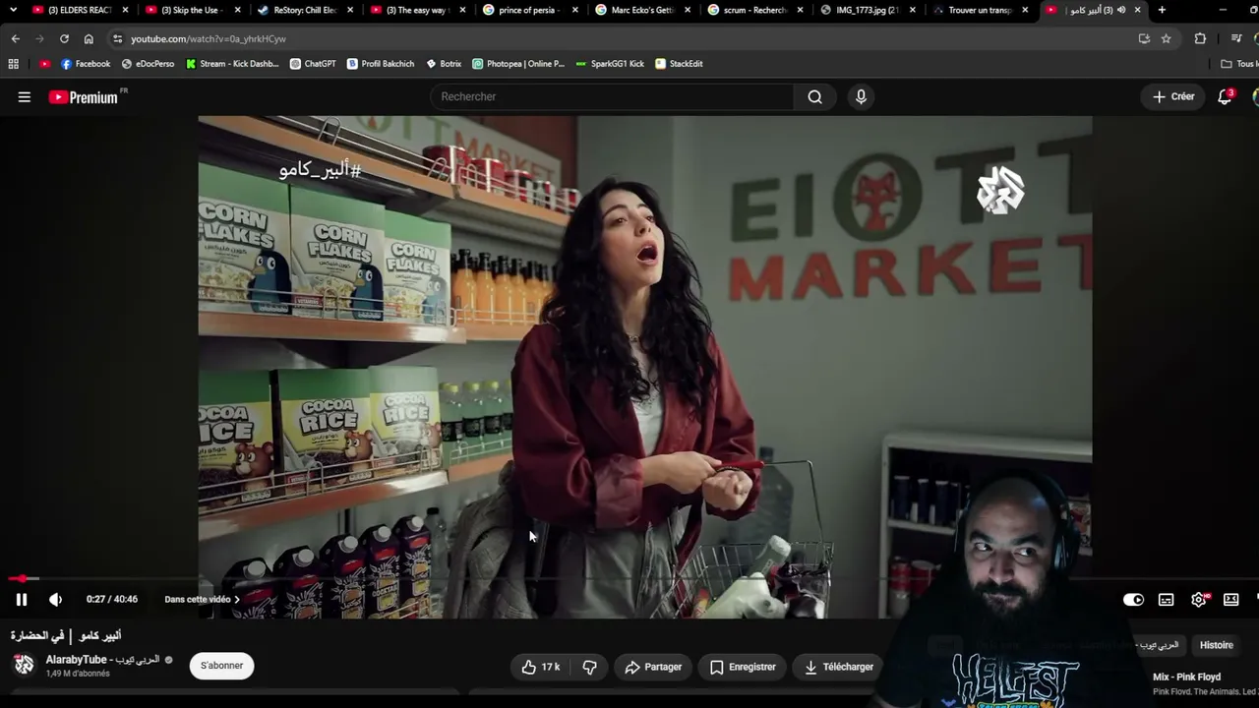Open the 'Mix - Pink Floyd' recommendation
The width and height of the screenshot is (1259, 708).
pos(1186,677)
